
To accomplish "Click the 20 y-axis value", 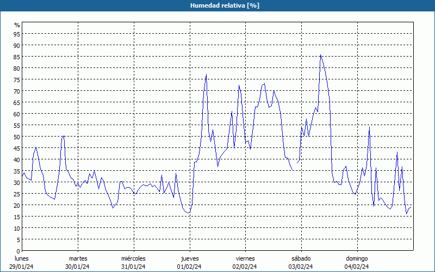I will click(17, 206).
